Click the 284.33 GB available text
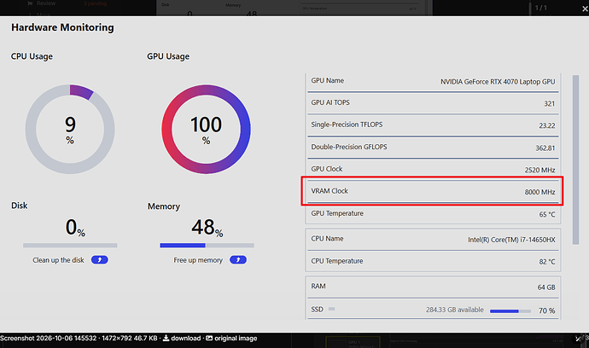The image size is (589, 348). (x=454, y=310)
